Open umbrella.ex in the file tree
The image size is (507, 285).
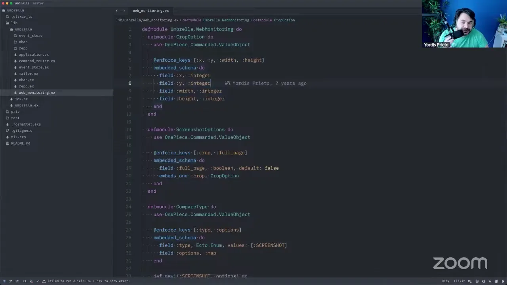click(27, 105)
